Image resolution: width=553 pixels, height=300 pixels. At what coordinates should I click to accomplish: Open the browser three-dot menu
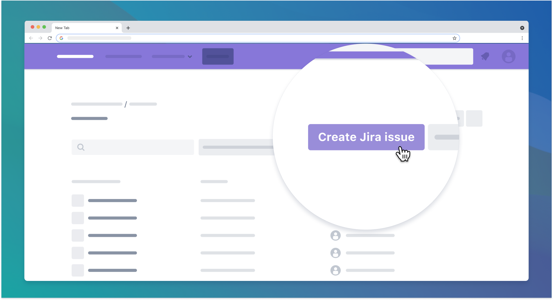coord(522,38)
